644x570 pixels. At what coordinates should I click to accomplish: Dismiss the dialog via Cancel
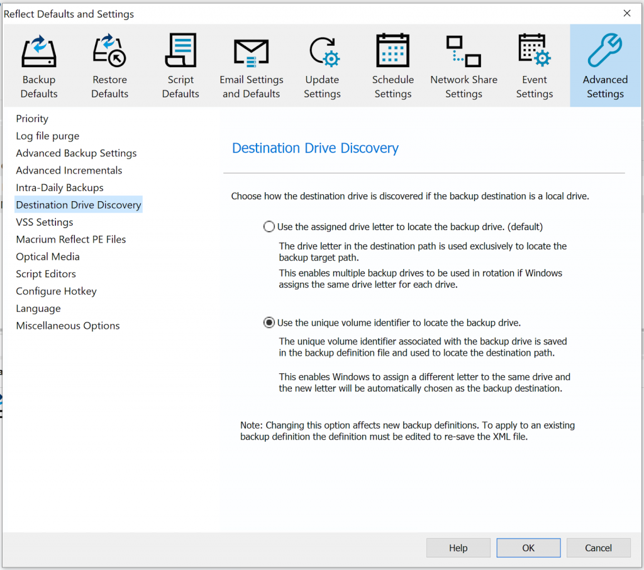click(598, 547)
